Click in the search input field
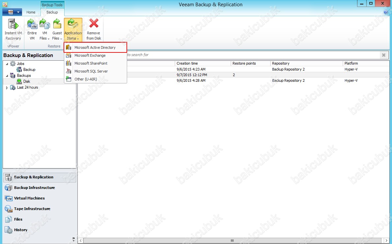 click(x=253, y=55)
